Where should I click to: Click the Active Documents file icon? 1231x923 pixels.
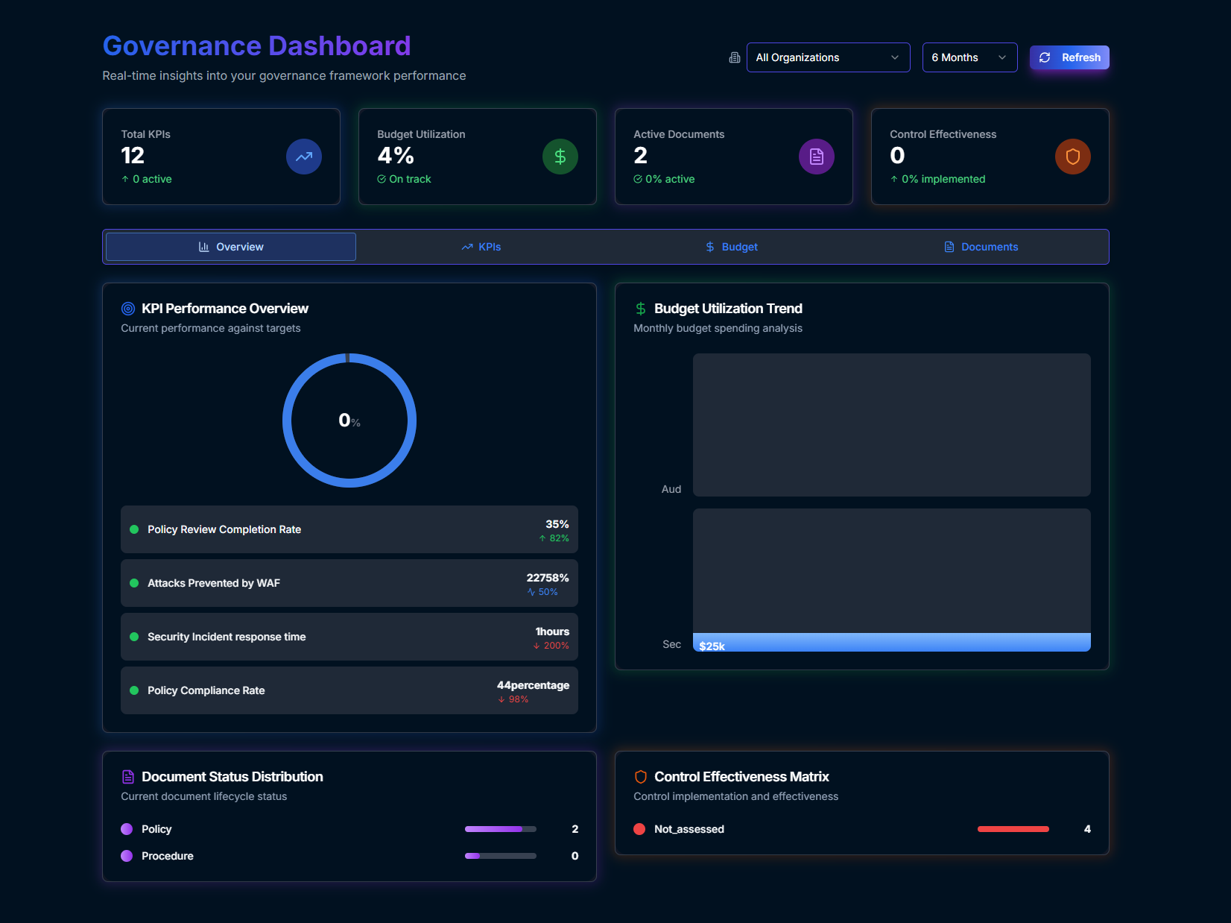[817, 157]
